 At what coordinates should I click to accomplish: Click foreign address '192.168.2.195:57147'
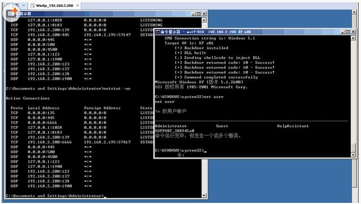click(x=107, y=35)
